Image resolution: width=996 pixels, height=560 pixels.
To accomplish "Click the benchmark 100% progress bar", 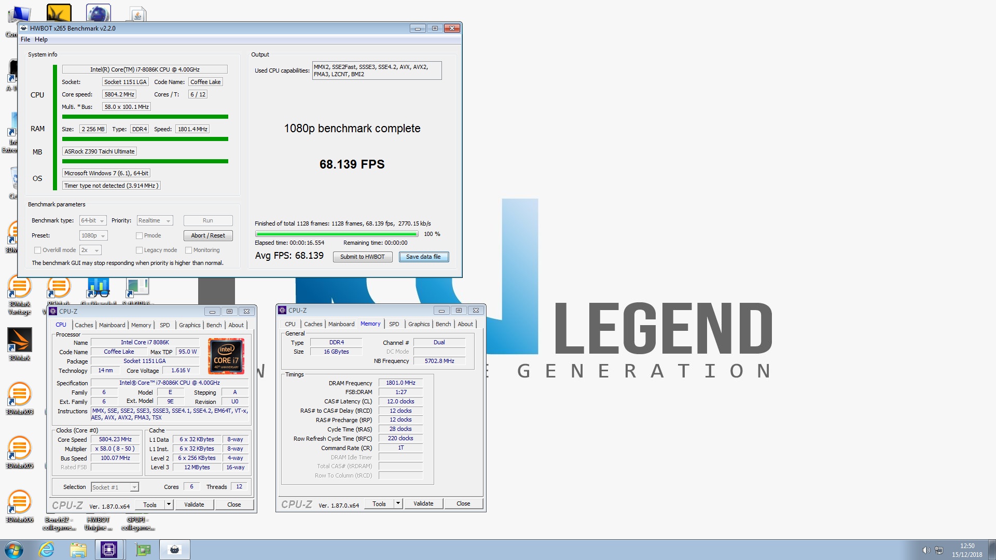I will (x=337, y=234).
